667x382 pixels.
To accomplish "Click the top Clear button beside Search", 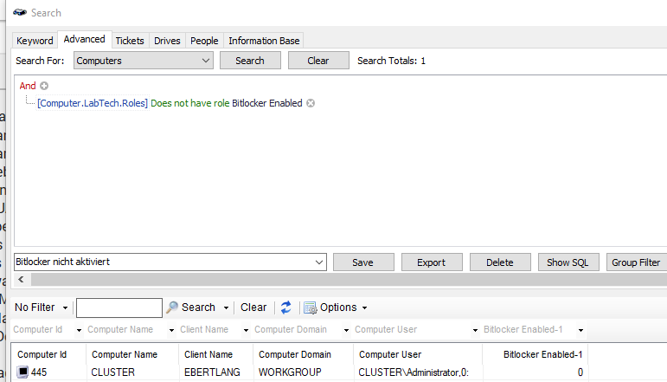I will coord(318,61).
